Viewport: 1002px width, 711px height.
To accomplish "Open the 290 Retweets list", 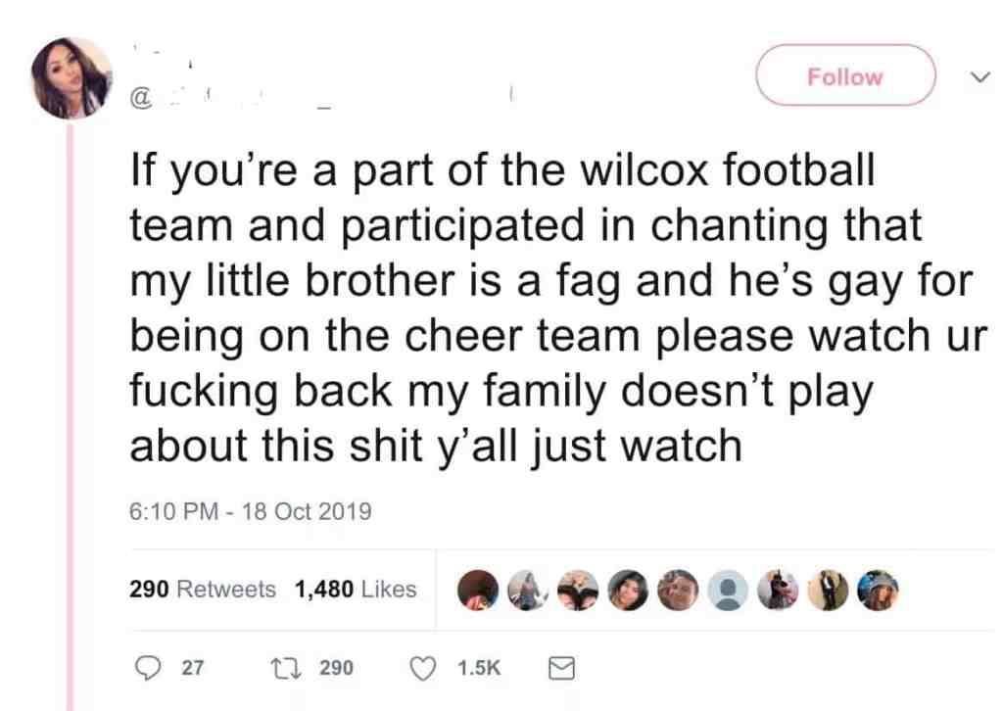I will tap(203, 589).
